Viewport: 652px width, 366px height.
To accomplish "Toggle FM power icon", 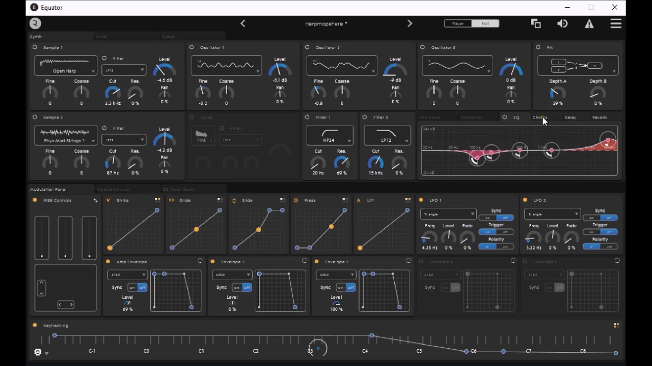I will pos(538,47).
